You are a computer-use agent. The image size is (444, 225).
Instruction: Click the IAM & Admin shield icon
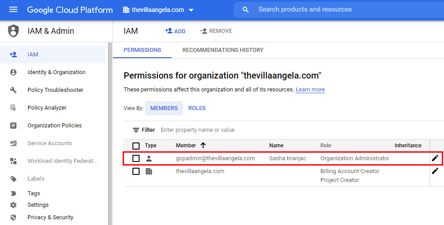(13, 31)
